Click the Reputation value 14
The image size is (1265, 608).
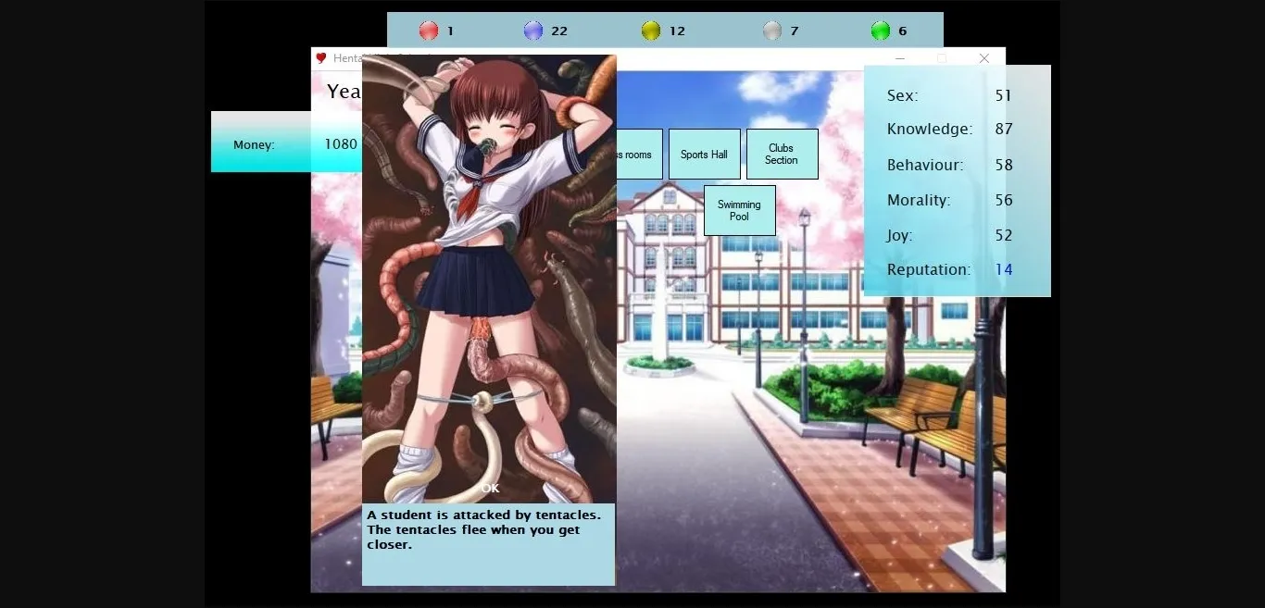click(x=1002, y=269)
